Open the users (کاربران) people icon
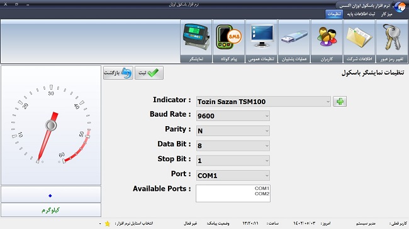Viewport: 409px width, 229px height. click(327, 41)
